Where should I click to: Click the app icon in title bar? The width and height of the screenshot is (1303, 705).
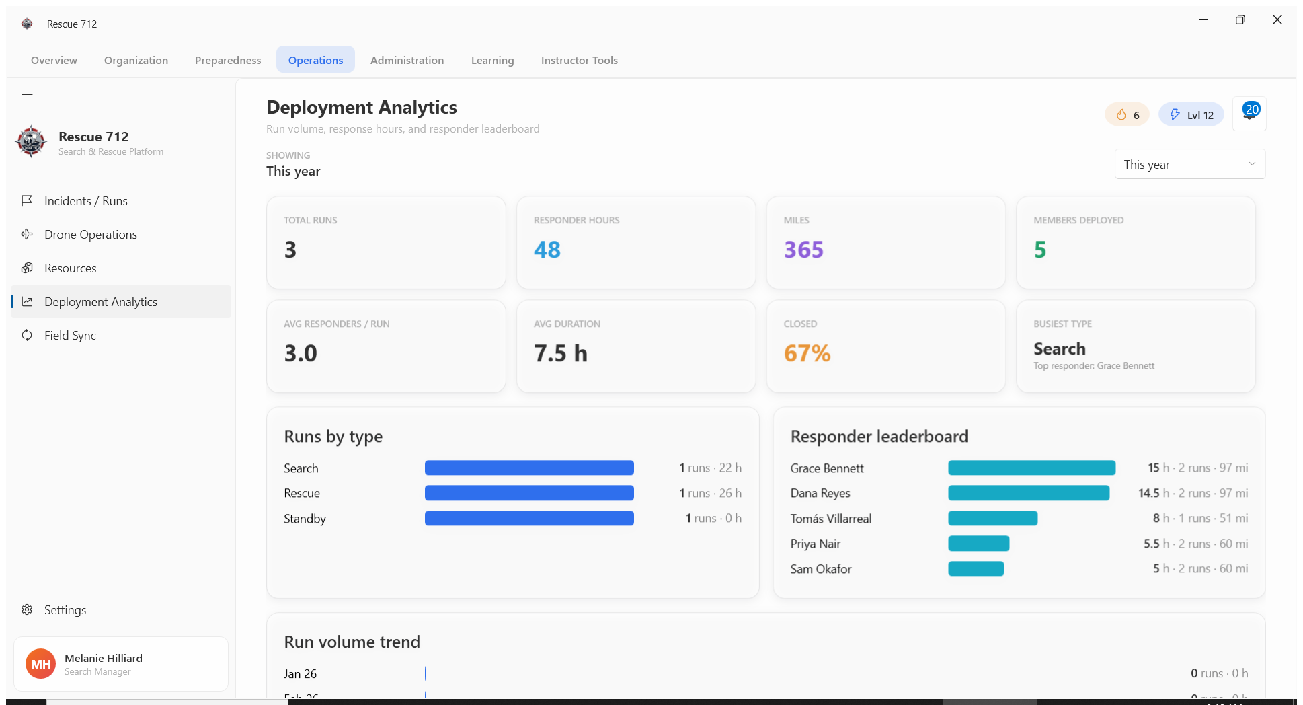coord(27,24)
